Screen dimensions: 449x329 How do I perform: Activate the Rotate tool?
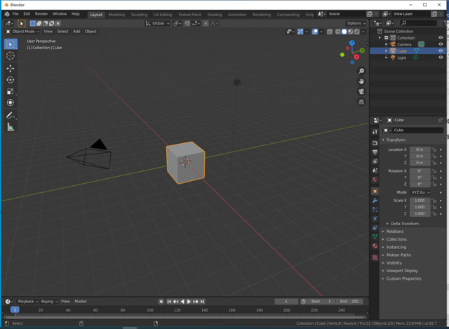[x=11, y=80]
